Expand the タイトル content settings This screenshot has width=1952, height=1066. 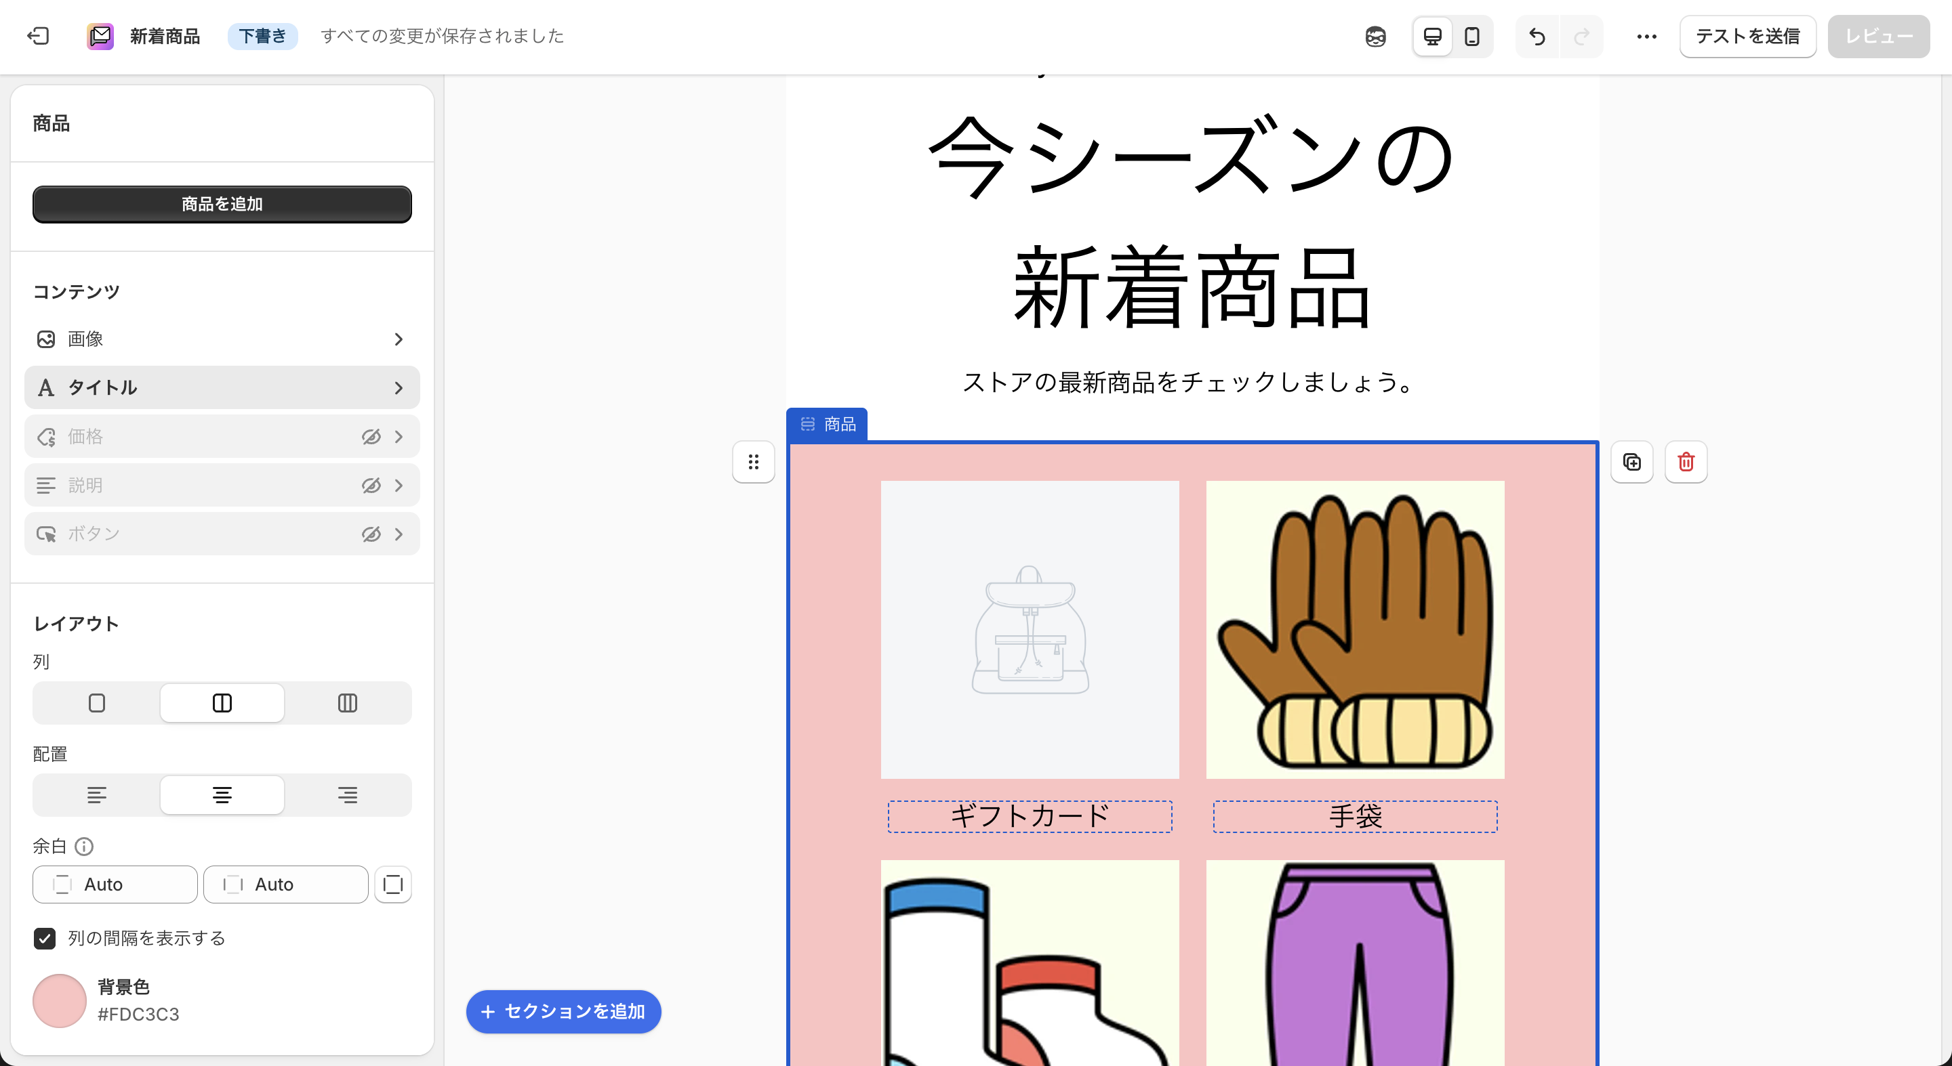pos(399,387)
